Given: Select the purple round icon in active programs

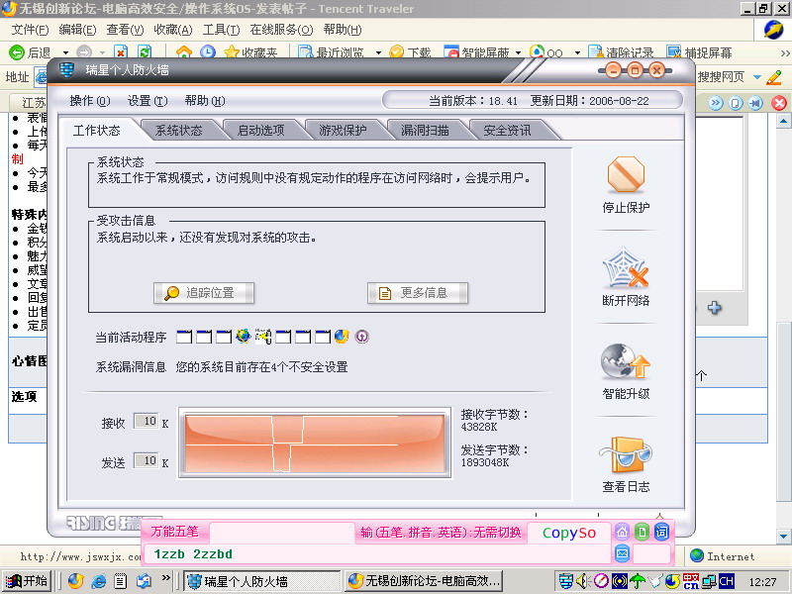Looking at the screenshot, I should point(361,337).
